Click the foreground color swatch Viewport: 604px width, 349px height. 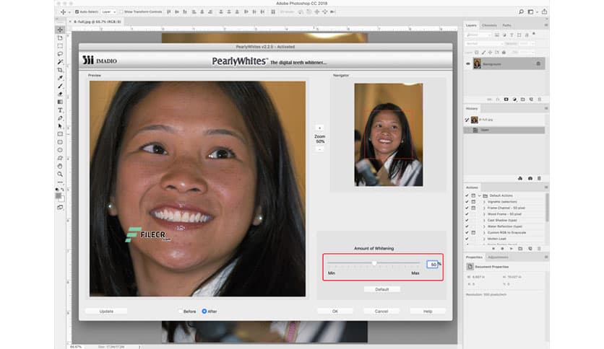click(59, 195)
